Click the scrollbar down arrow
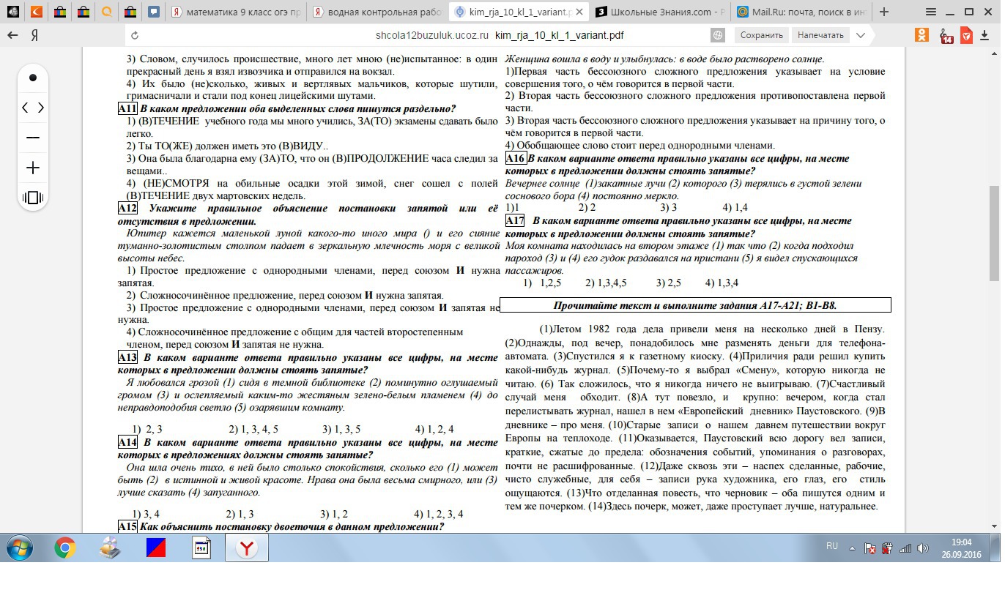 [x=994, y=526]
